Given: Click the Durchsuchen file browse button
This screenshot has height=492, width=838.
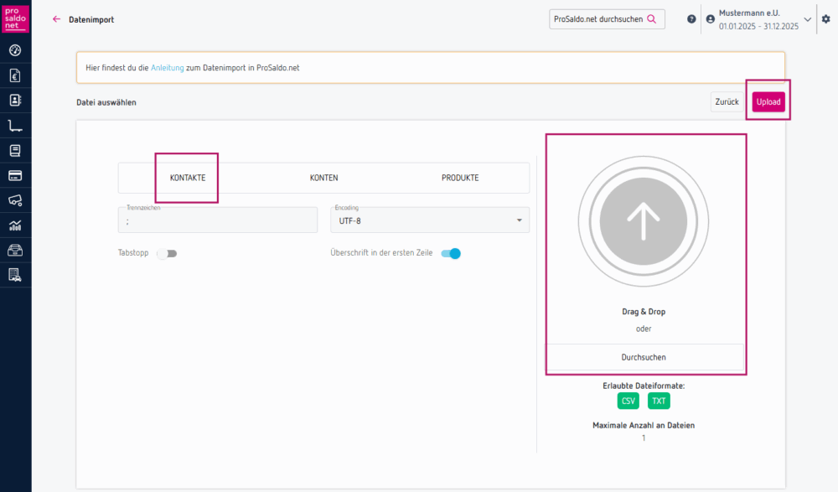Looking at the screenshot, I should coord(644,357).
